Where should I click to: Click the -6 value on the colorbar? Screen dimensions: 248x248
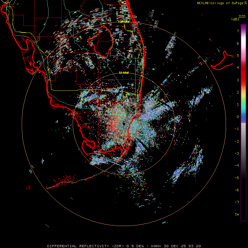click(237, 190)
